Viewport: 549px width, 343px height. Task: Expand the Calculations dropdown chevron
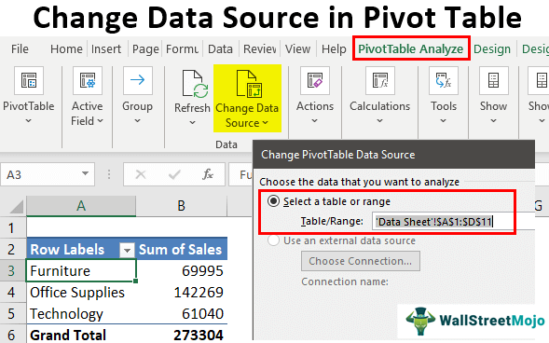tap(380, 121)
